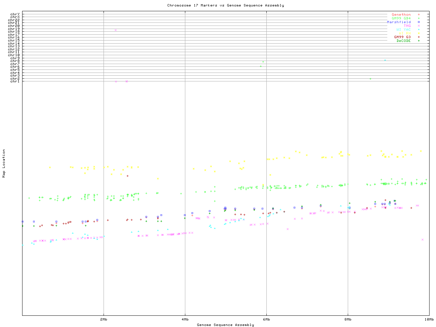Click the Marshfield blue square legend marker
Viewport: 436px width, 327px height.
[x=419, y=22]
